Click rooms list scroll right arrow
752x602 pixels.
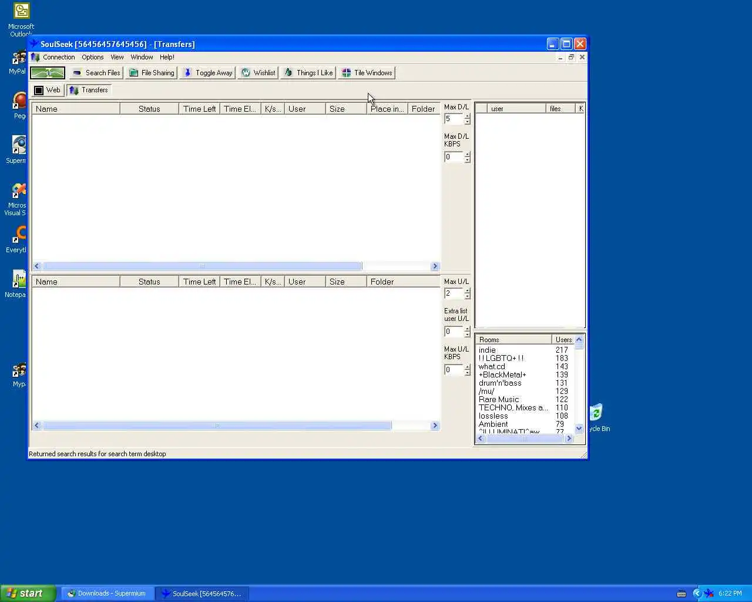point(569,439)
